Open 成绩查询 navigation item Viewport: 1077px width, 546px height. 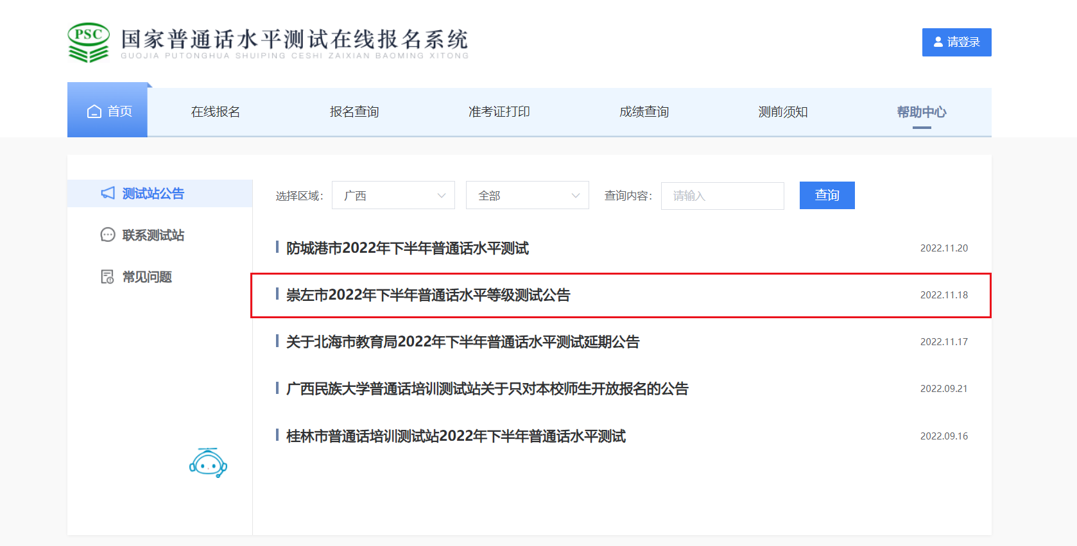click(644, 112)
